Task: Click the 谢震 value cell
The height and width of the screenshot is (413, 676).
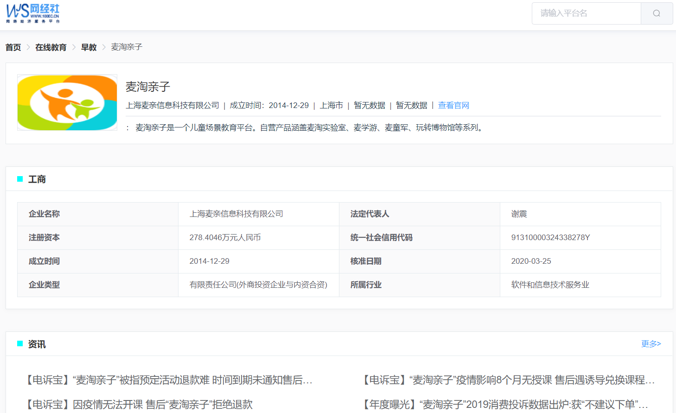Action: point(580,214)
